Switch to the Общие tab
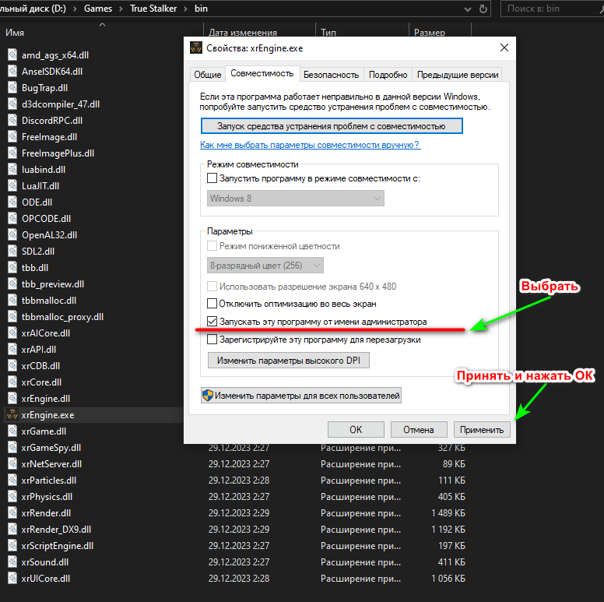The width and height of the screenshot is (604, 602). 208,75
